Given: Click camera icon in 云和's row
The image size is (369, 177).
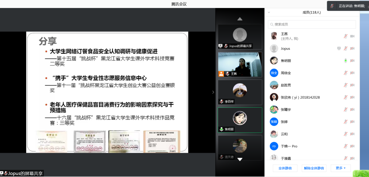Looking at the screenshot, I should point(352,134).
